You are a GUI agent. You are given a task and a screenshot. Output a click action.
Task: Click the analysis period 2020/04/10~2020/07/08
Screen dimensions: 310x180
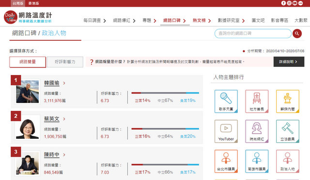[x=285, y=51]
